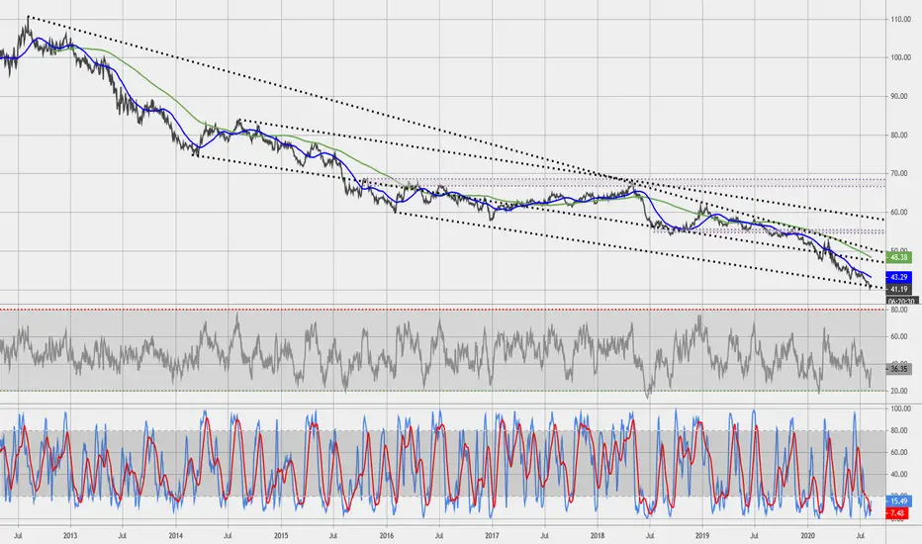Click the Jul label between 2015 and 2016

333,536
